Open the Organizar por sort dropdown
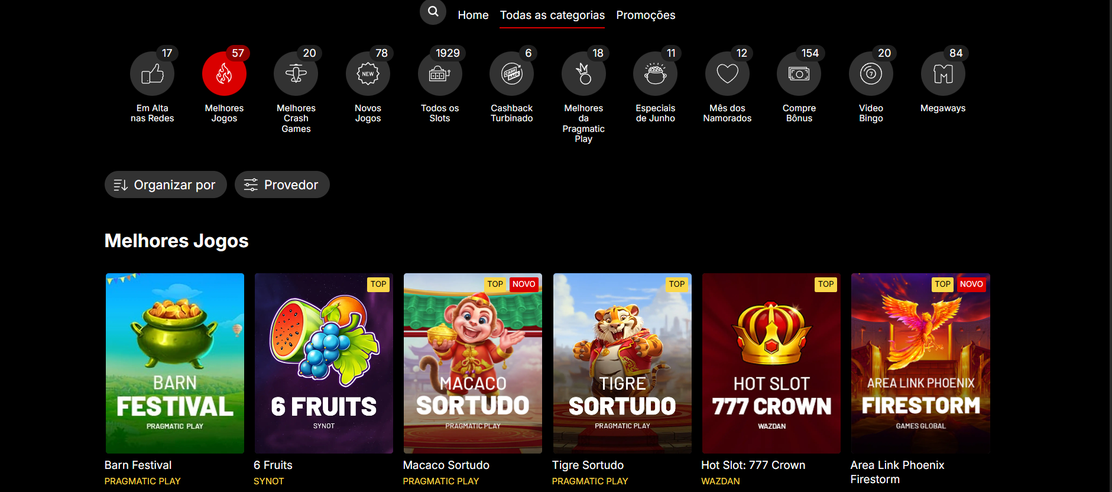1112x492 pixels. (x=166, y=184)
